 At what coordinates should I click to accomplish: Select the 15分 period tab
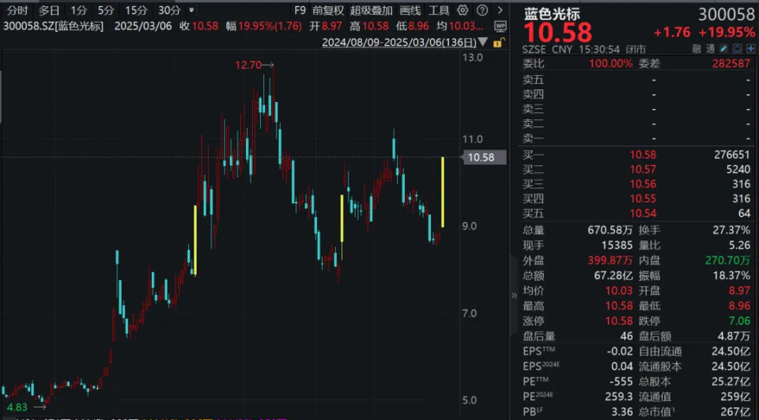tap(136, 11)
